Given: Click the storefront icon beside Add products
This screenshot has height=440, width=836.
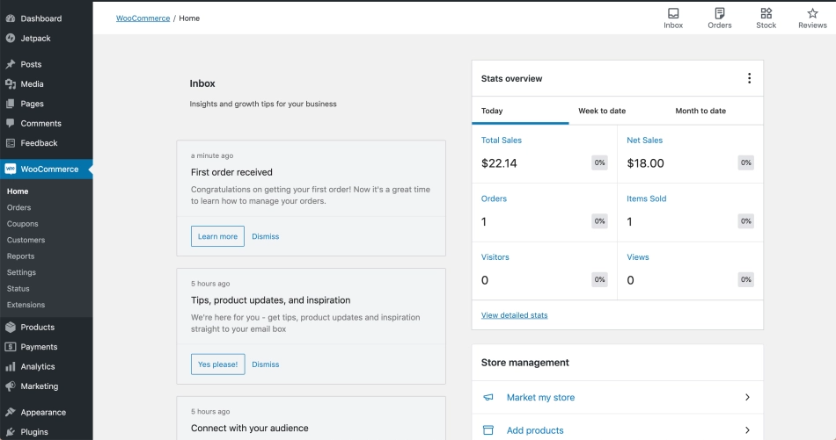Looking at the screenshot, I should [488, 429].
